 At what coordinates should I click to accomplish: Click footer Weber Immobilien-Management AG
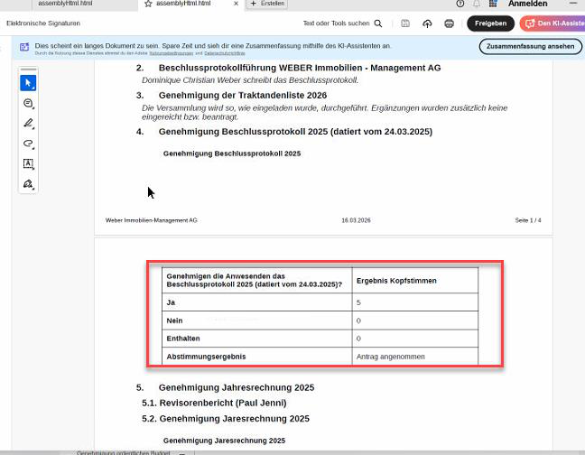tap(151, 220)
